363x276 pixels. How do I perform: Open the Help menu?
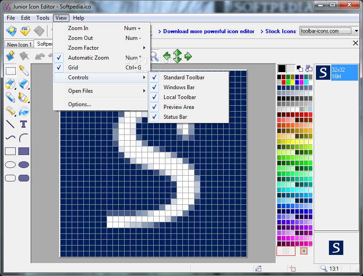pyautogui.click(x=78, y=18)
